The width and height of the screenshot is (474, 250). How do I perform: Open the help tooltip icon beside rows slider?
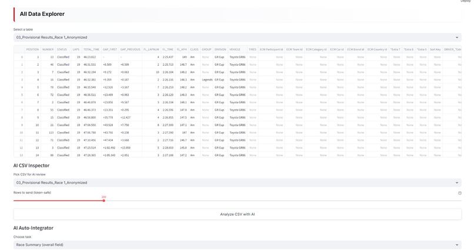(x=459, y=193)
